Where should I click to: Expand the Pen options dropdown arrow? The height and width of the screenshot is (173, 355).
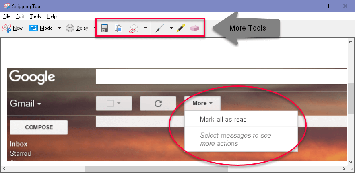171,28
